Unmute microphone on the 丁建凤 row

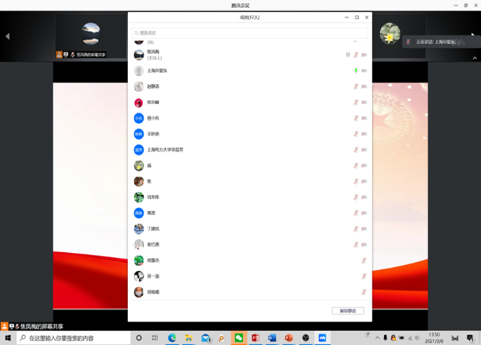[356, 229]
